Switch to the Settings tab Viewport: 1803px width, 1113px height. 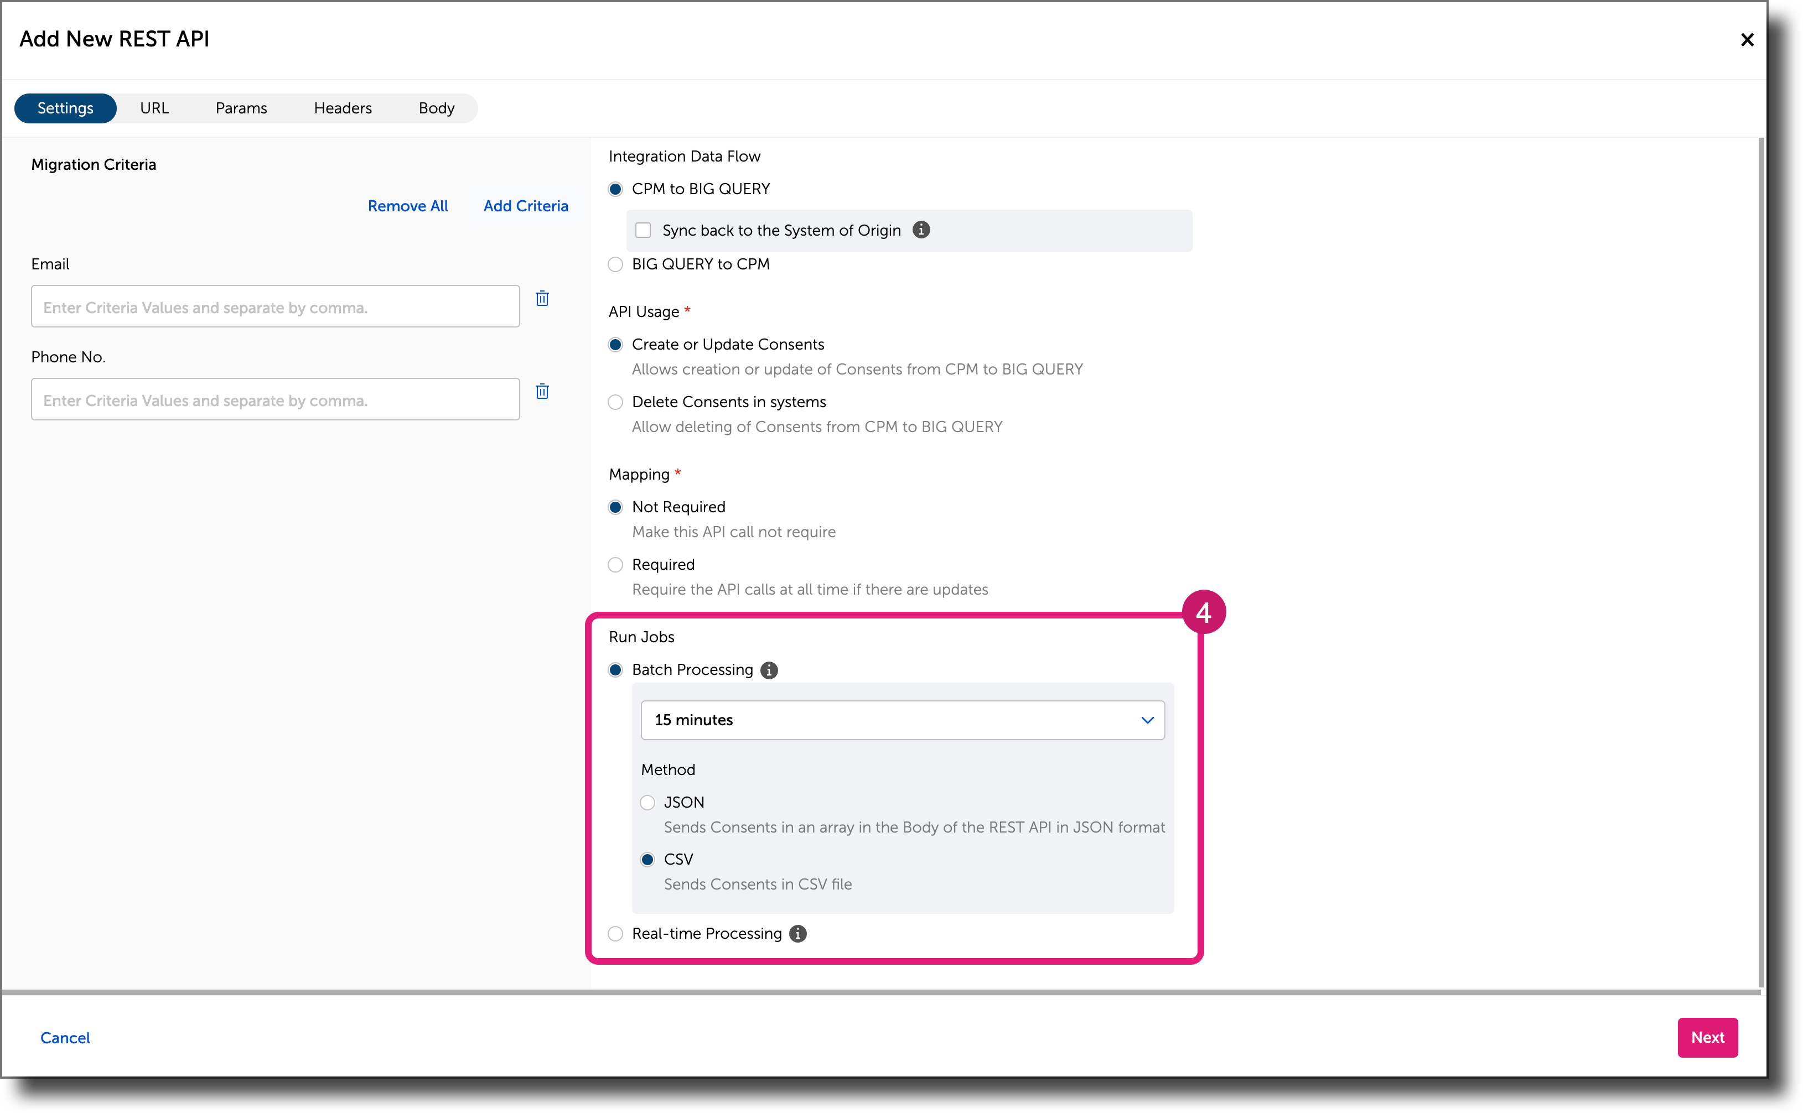click(x=65, y=108)
